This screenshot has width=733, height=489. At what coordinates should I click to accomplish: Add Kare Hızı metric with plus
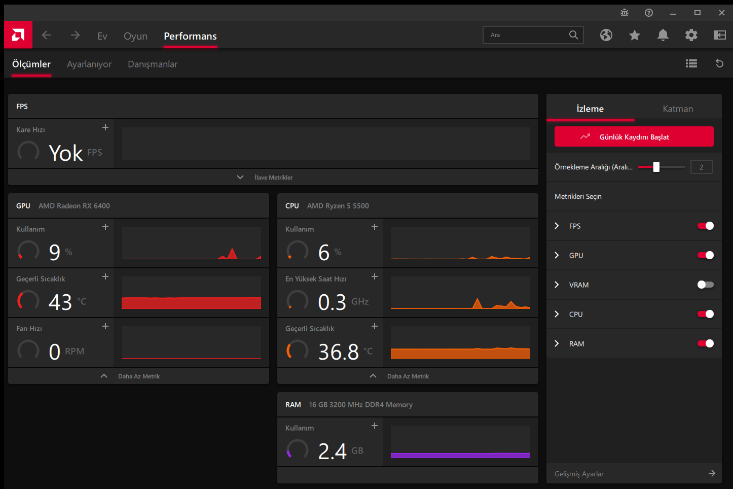pos(105,127)
